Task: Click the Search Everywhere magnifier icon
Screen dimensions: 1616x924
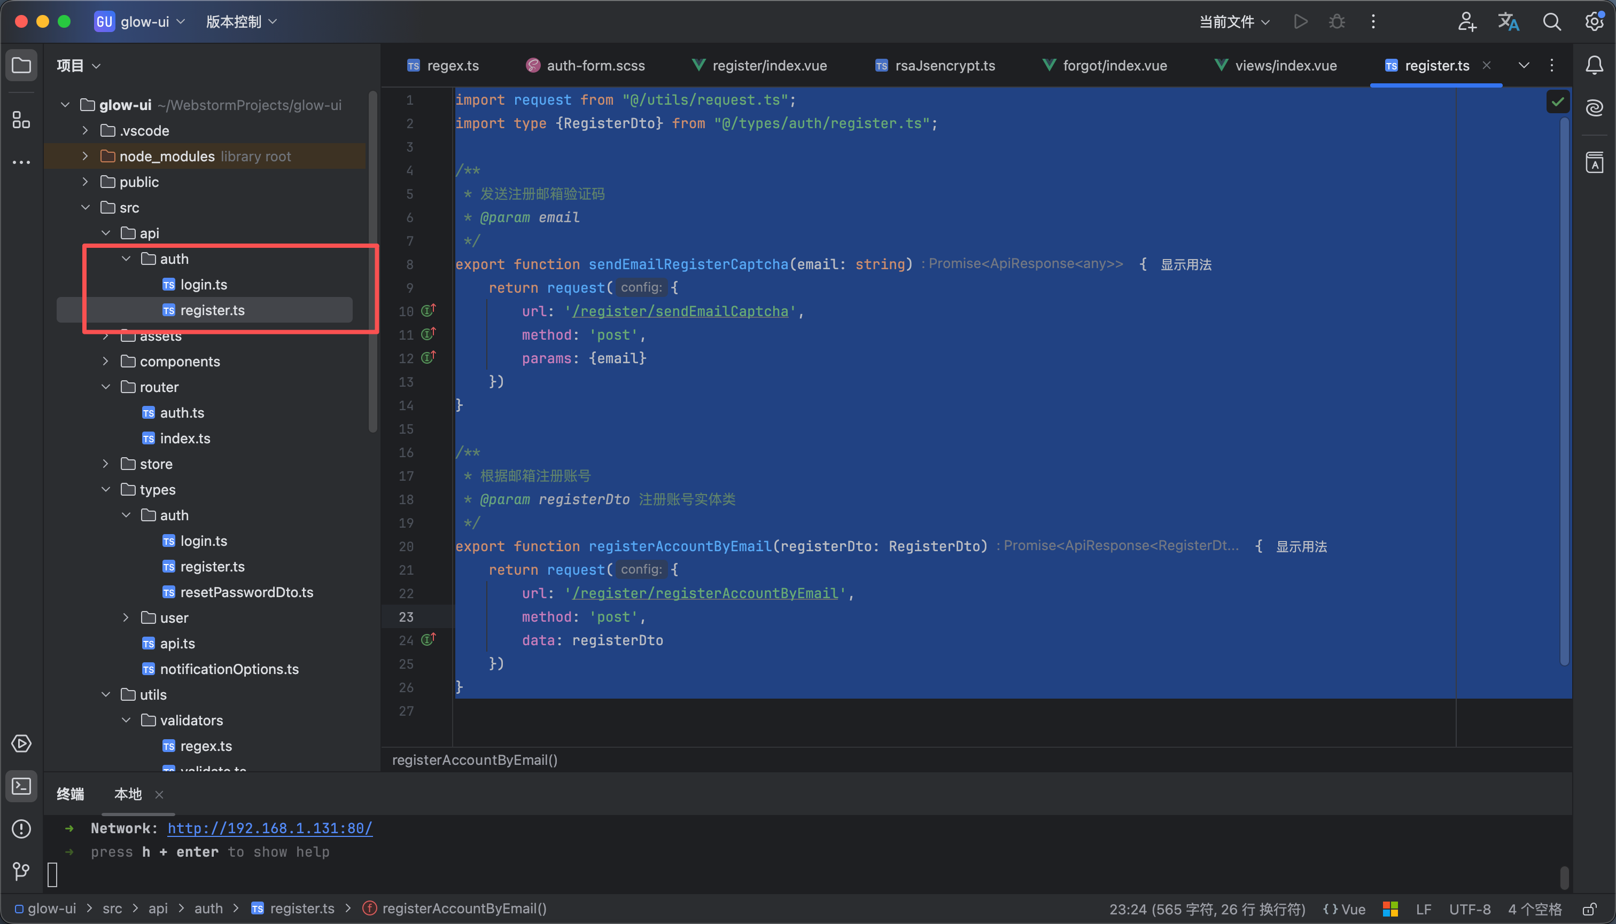Action: 1552,21
